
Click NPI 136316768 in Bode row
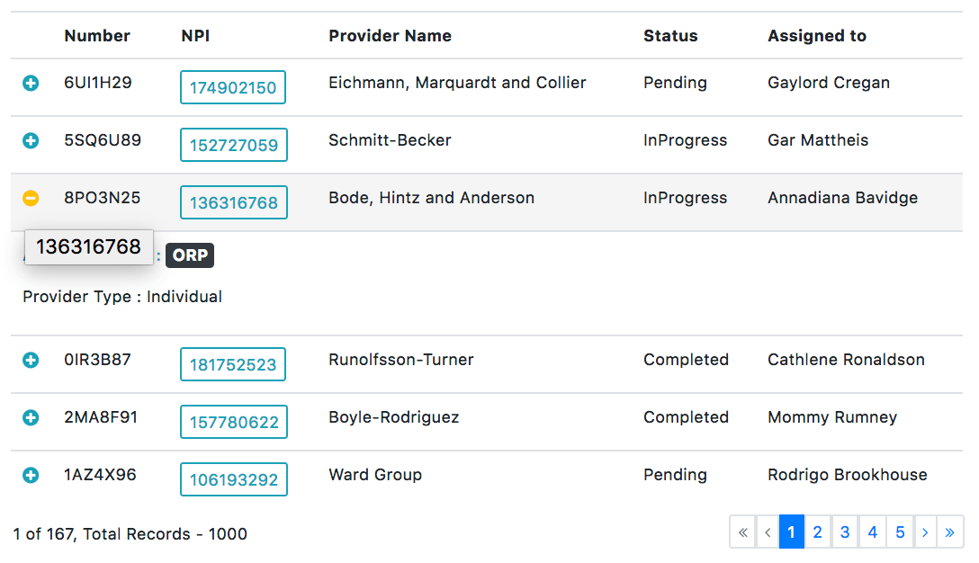234,203
